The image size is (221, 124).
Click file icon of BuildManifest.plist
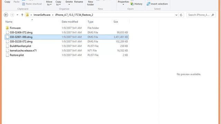coord(7,46)
